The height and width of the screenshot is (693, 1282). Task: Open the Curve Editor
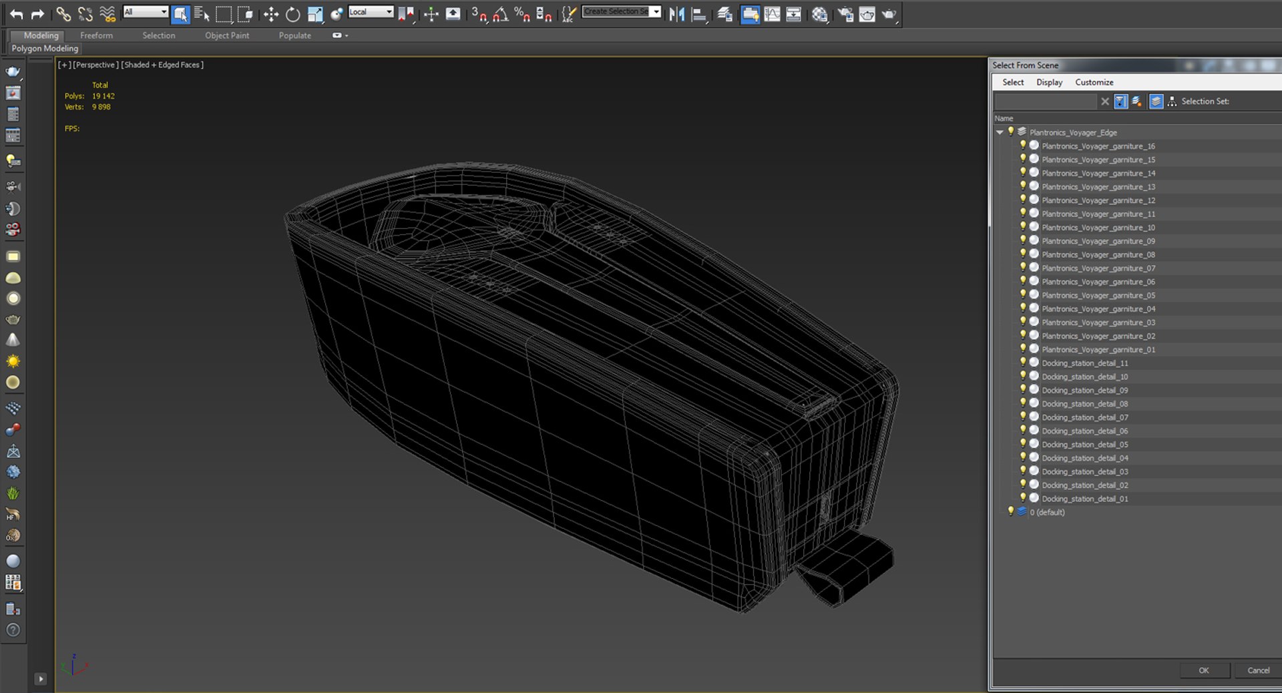click(772, 14)
